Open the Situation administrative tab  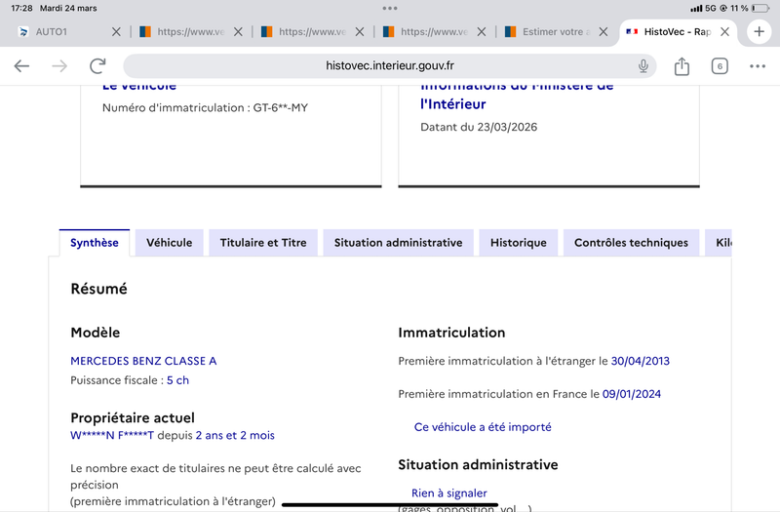(x=398, y=243)
